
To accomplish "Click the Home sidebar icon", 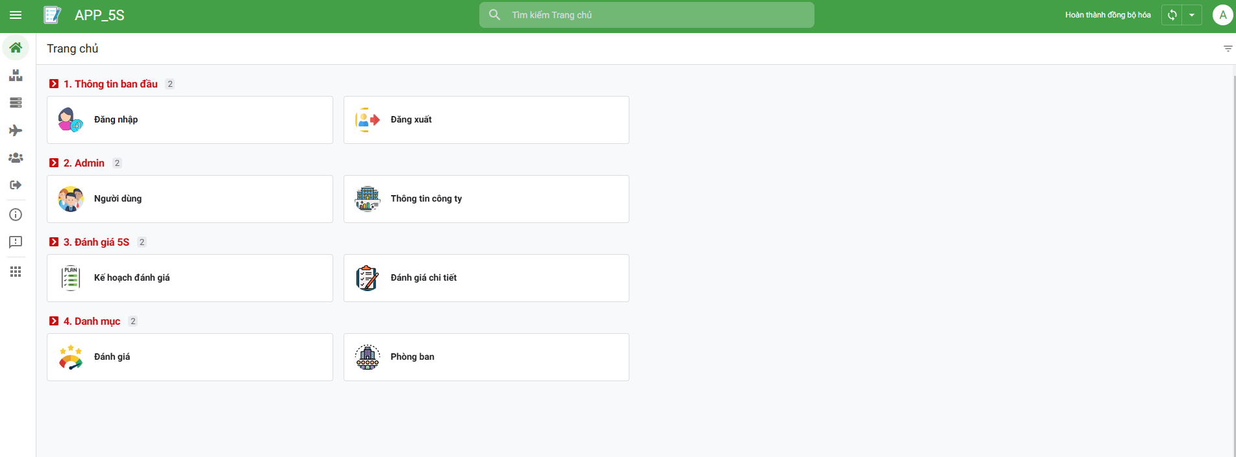I will [x=16, y=48].
